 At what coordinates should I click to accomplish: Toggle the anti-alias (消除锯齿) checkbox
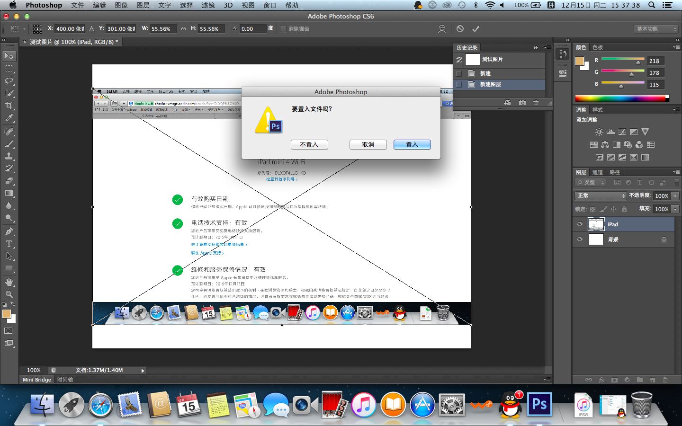tap(283, 29)
